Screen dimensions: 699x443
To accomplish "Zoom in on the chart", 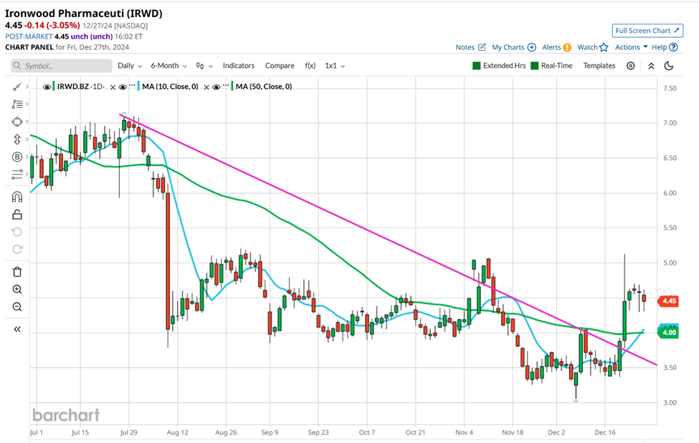I will [x=16, y=290].
